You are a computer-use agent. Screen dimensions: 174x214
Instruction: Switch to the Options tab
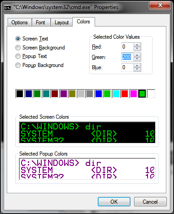point(19,22)
